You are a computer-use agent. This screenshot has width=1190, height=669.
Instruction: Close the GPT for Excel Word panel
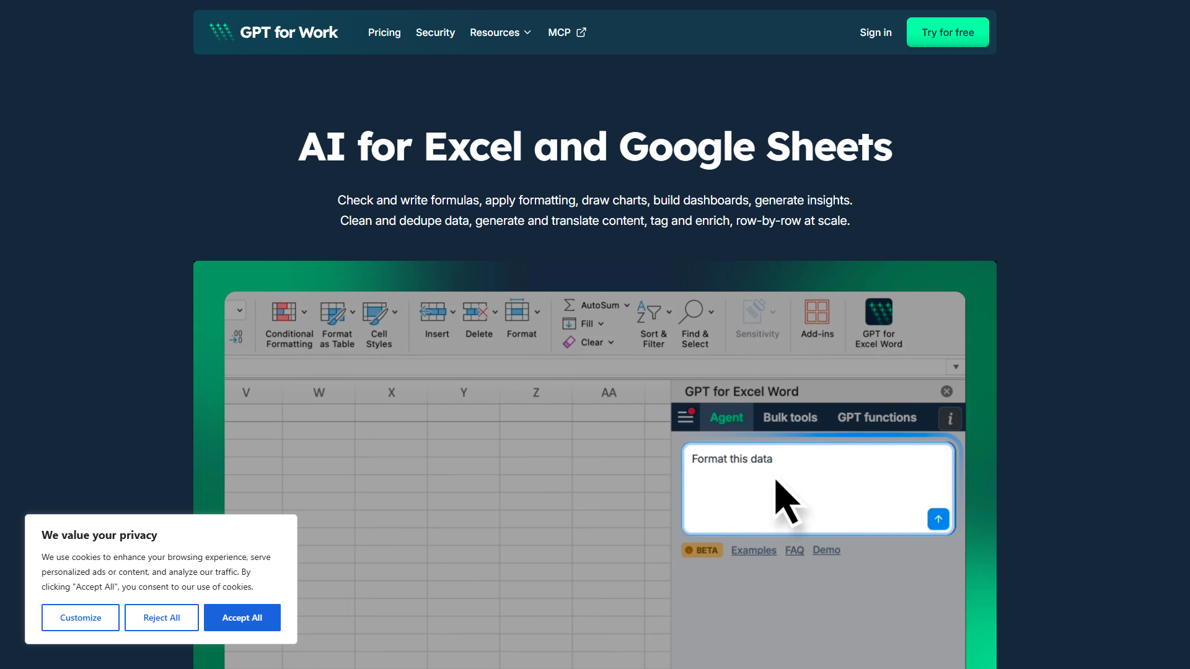click(946, 391)
